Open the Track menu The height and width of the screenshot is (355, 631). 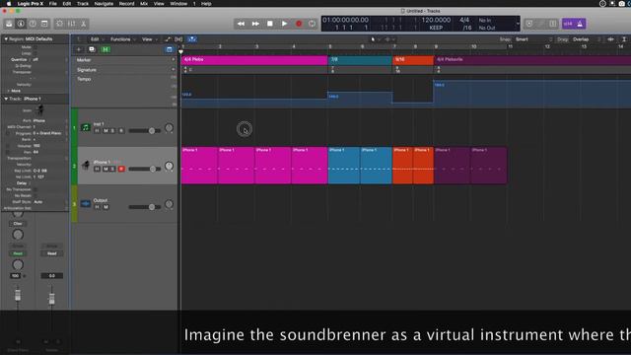(x=83, y=4)
